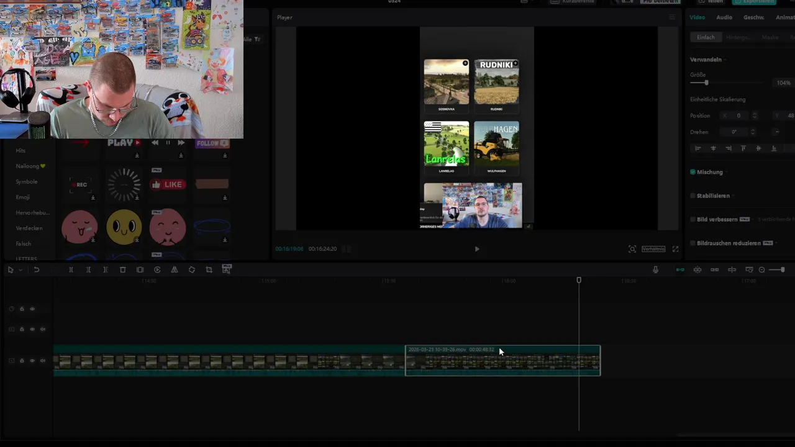Split the clip at the playhead
The image size is (795, 447).
(71, 270)
